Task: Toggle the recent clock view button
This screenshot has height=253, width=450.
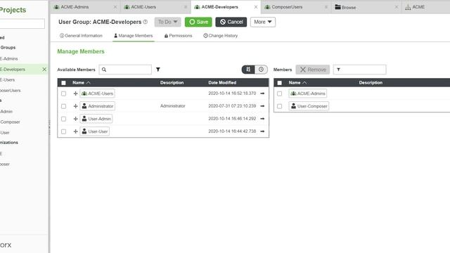Action: coord(261,70)
